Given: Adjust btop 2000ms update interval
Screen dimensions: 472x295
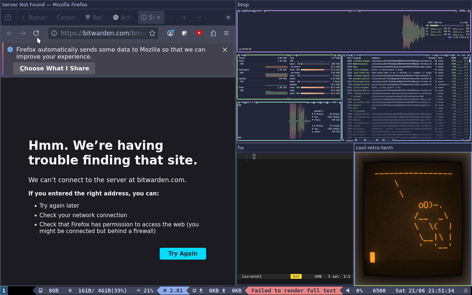Looking at the screenshot, I should click(x=462, y=11).
